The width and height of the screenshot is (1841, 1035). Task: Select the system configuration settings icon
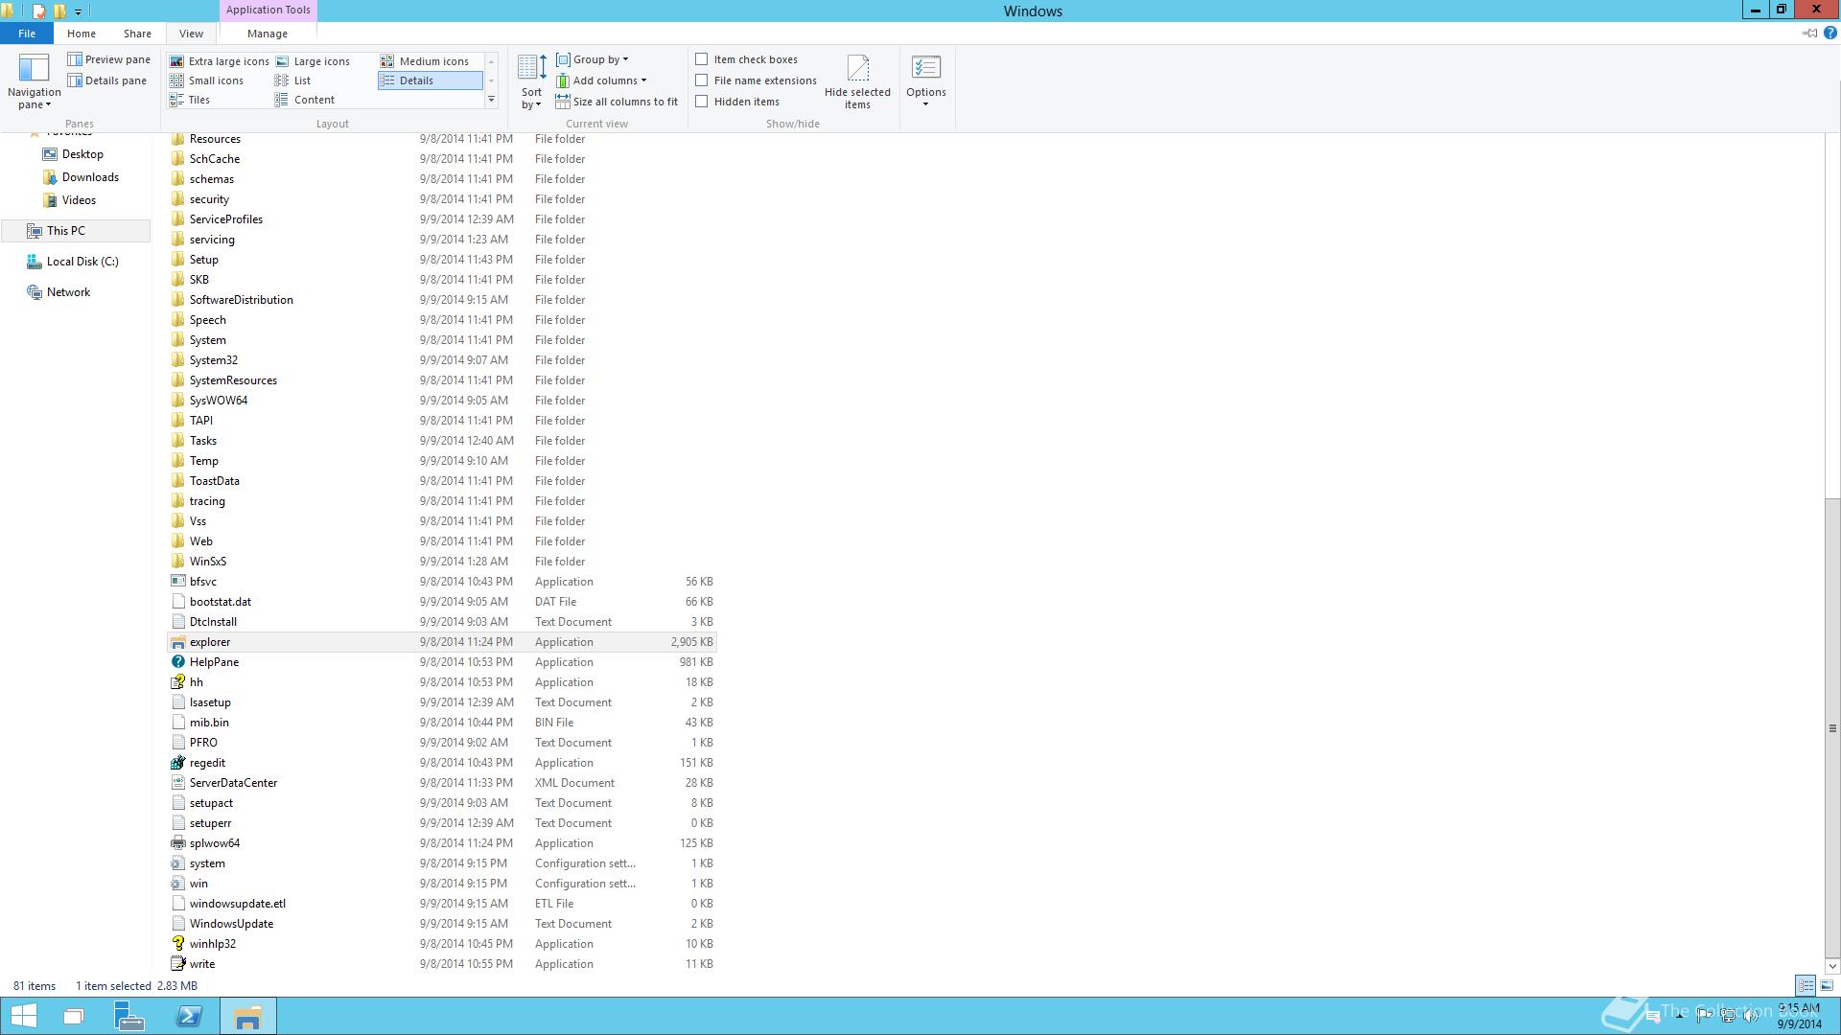point(177,863)
